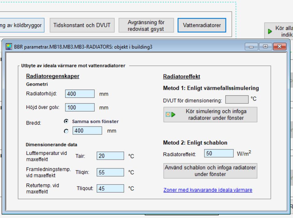This screenshot has height=218, width=293.
Task: Open Avgränsning för redovisat gsyst button
Action: pyautogui.click(x=146, y=25)
